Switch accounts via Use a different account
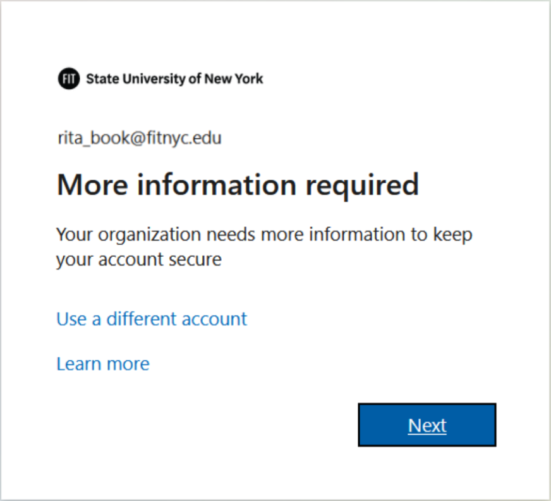The width and height of the screenshot is (551, 501). [x=151, y=319]
